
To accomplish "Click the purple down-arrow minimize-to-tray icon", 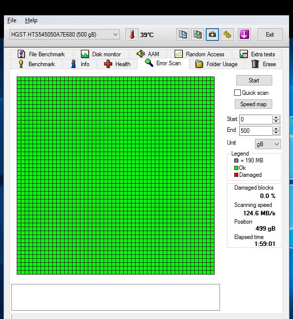I will 244,35.
